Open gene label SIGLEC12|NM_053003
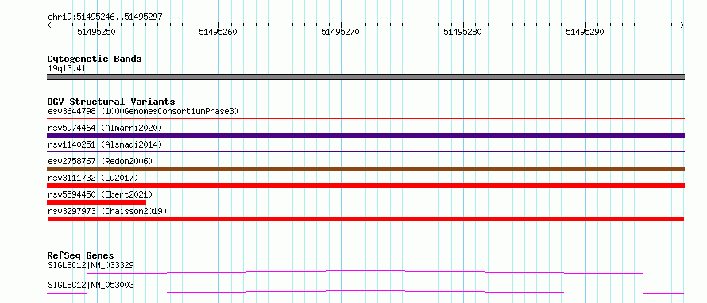Screen dimensions: 707x303 point(91,285)
